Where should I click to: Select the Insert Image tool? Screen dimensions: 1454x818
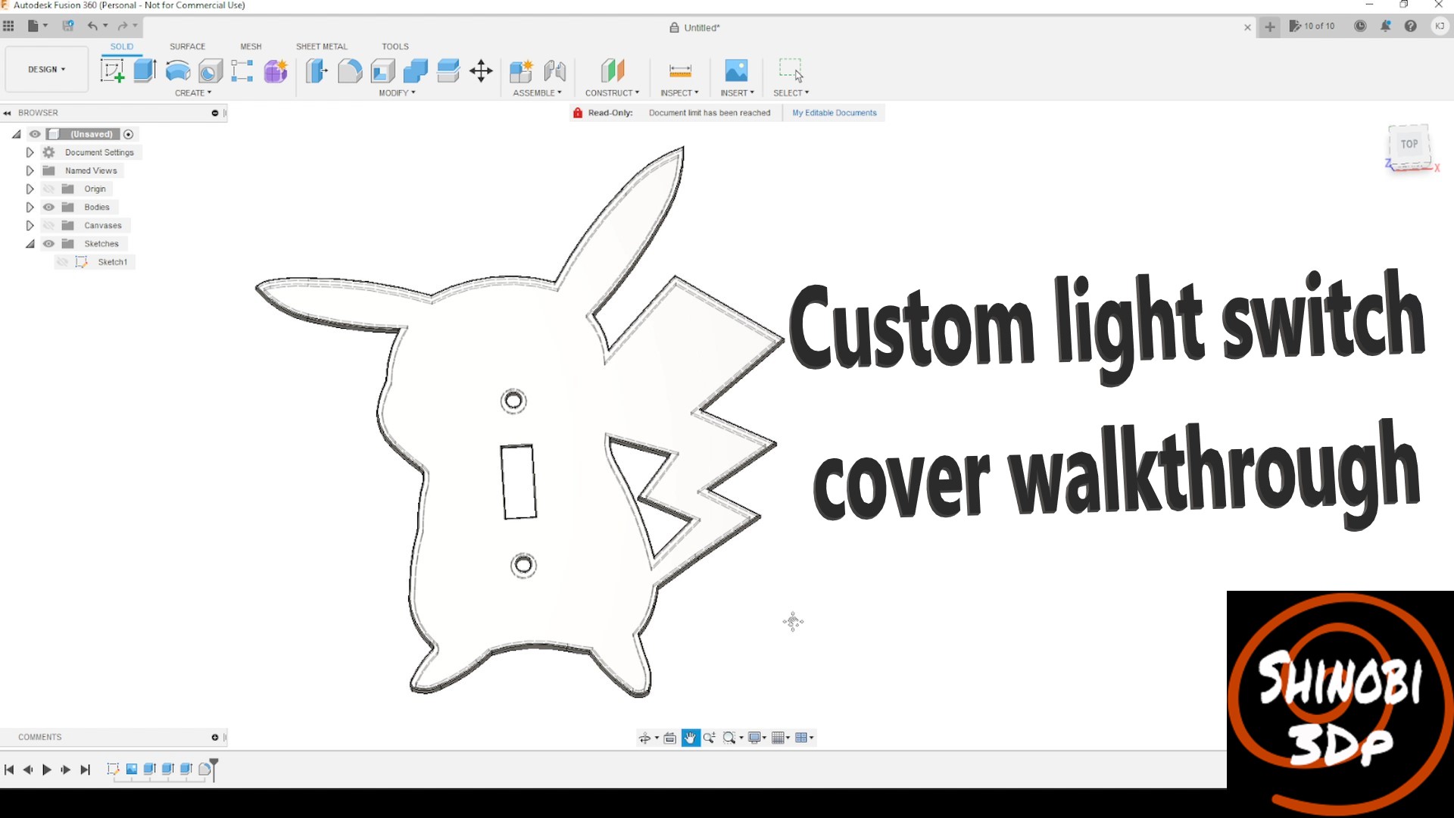click(736, 71)
